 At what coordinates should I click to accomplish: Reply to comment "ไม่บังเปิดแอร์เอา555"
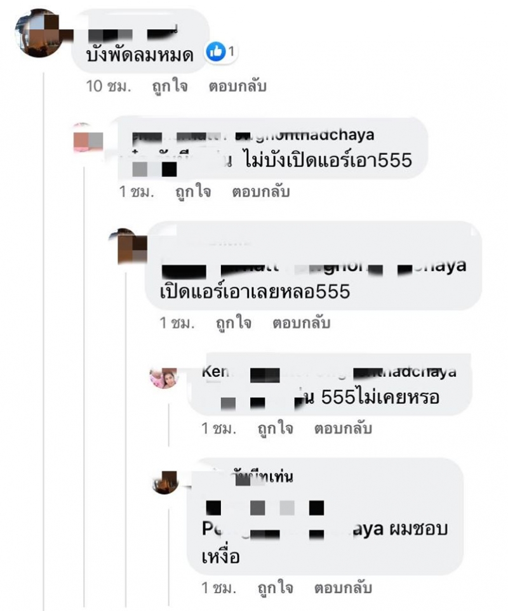coord(261,192)
